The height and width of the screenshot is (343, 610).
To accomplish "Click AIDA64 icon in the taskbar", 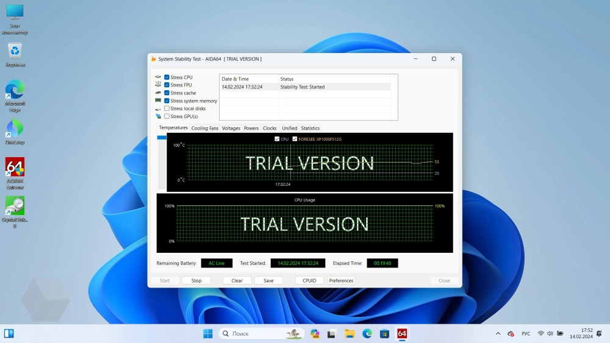I will pyautogui.click(x=402, y=333).
